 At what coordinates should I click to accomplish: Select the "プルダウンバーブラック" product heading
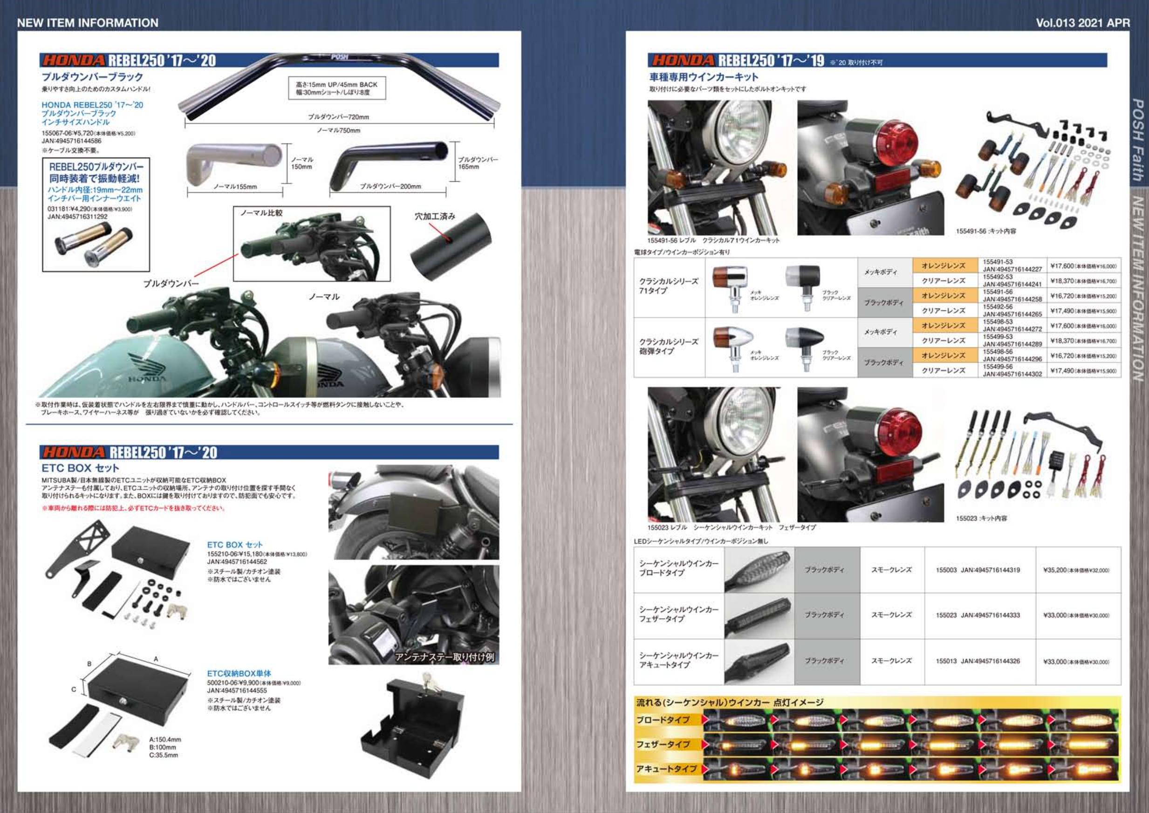[92, 76]
